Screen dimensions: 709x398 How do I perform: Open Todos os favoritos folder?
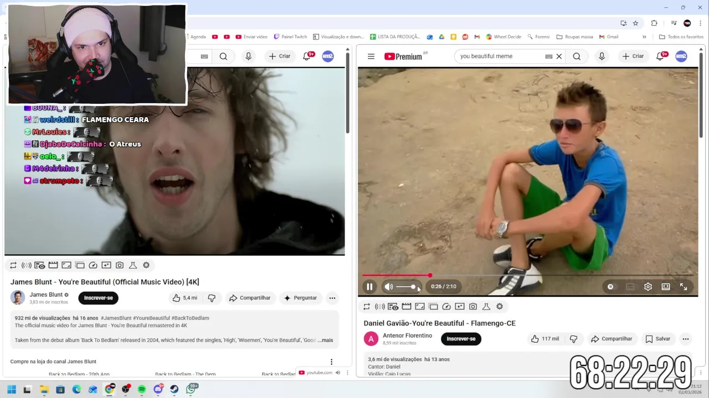click(x=681, y=37)
